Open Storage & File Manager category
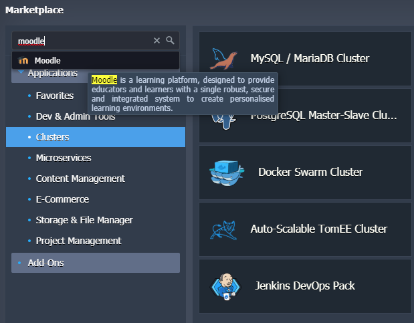The image size is (414, 323). click(x=84, y=220)
